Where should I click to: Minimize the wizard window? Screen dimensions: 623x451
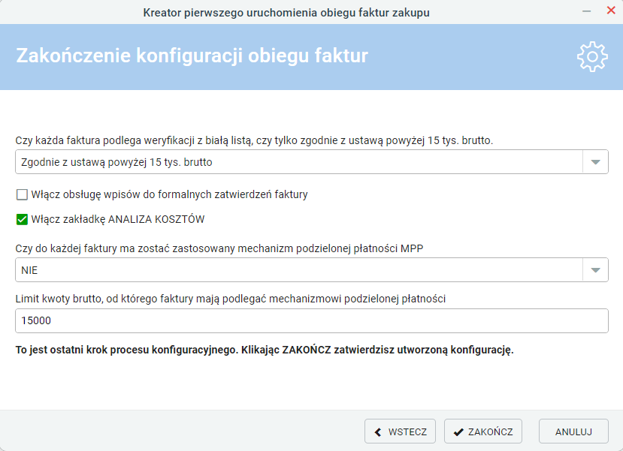coord(586,11)
